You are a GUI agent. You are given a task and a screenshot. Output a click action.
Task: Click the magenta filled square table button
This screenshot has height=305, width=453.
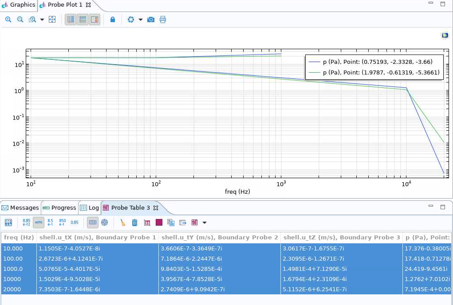click(159, 223)
